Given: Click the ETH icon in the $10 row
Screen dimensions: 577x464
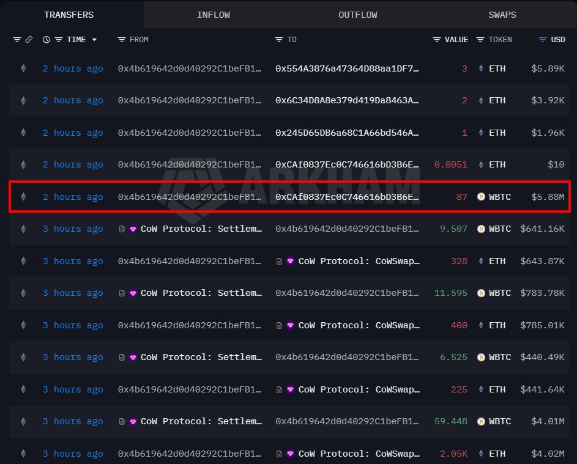Looking at the screenshot, I should tap(481, 164).
